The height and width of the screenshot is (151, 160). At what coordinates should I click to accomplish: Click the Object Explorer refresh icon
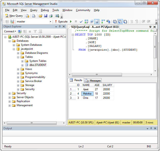coord(40,31)
